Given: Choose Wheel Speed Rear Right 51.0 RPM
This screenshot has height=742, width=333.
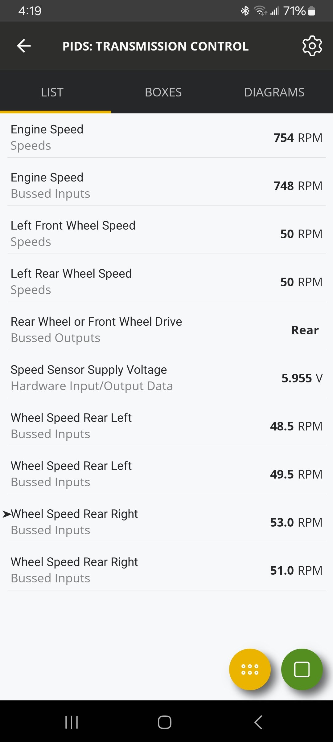Looking at the screenshot, I should (x=166, y=570).
